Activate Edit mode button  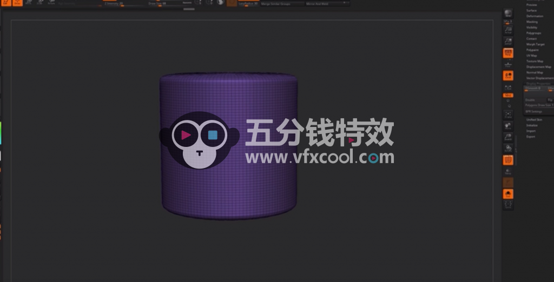(6, 3)
